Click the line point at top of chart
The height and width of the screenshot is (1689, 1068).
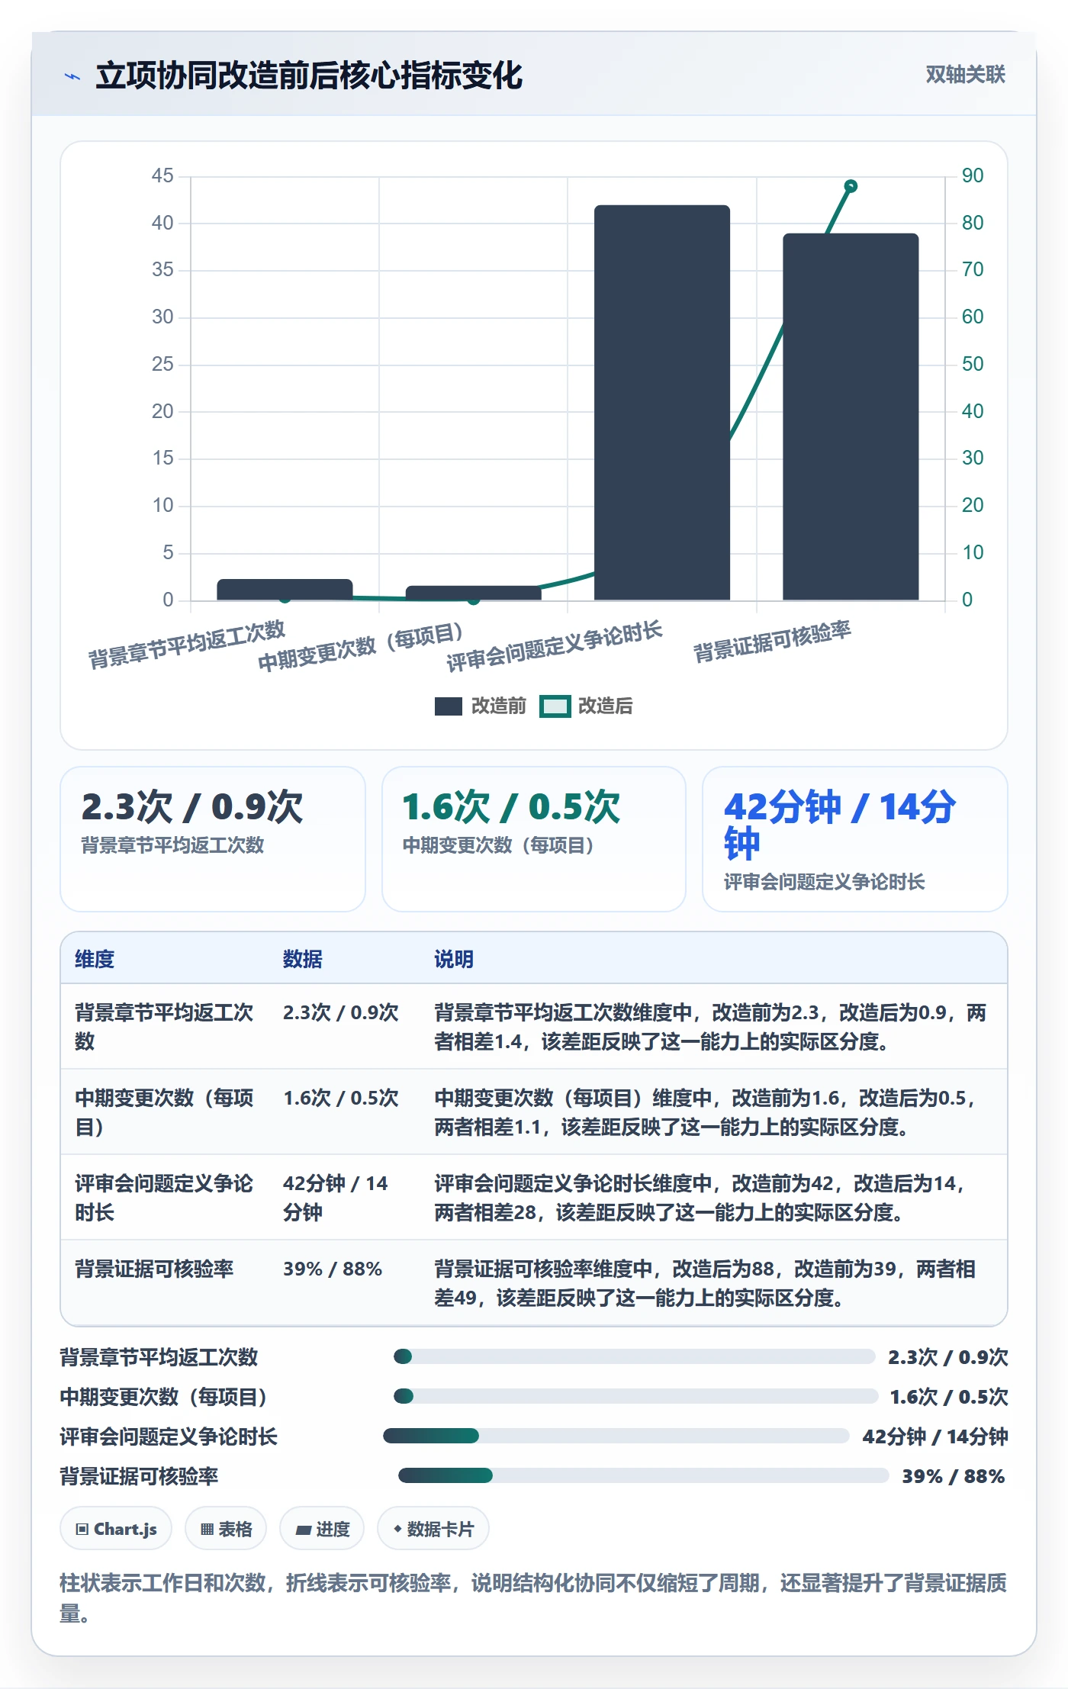(x=851, y=186)
